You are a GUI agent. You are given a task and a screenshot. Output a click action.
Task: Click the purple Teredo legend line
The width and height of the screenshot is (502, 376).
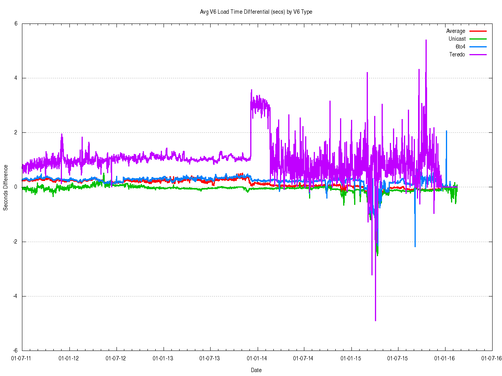click(478, 54)
